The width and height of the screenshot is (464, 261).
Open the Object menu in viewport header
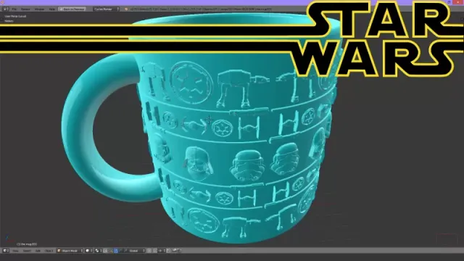pos(49,251)
